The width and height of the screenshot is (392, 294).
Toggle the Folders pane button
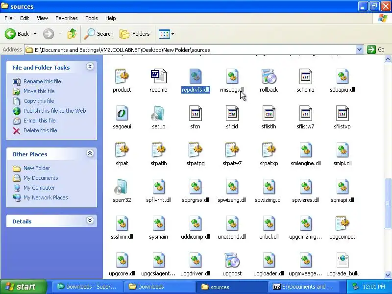coord(135,33)
